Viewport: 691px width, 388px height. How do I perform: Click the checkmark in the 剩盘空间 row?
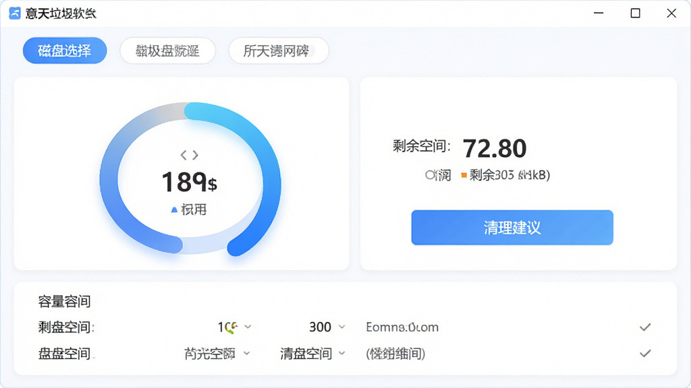coord(645,327)
